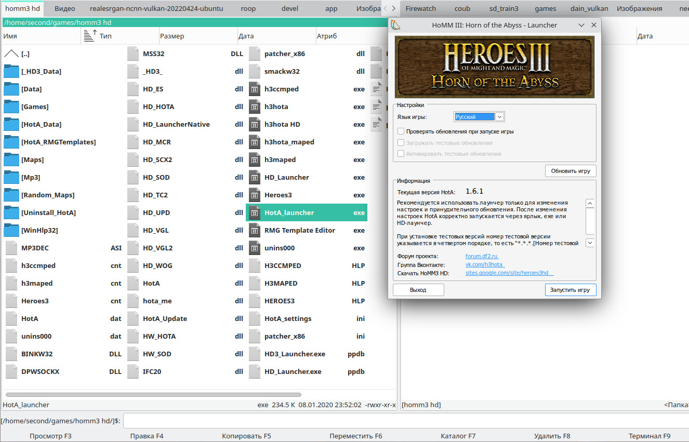Screen dimensions: 689x442
Task: Click the Просмотр F3 button
Action: (x=50, y=436)
